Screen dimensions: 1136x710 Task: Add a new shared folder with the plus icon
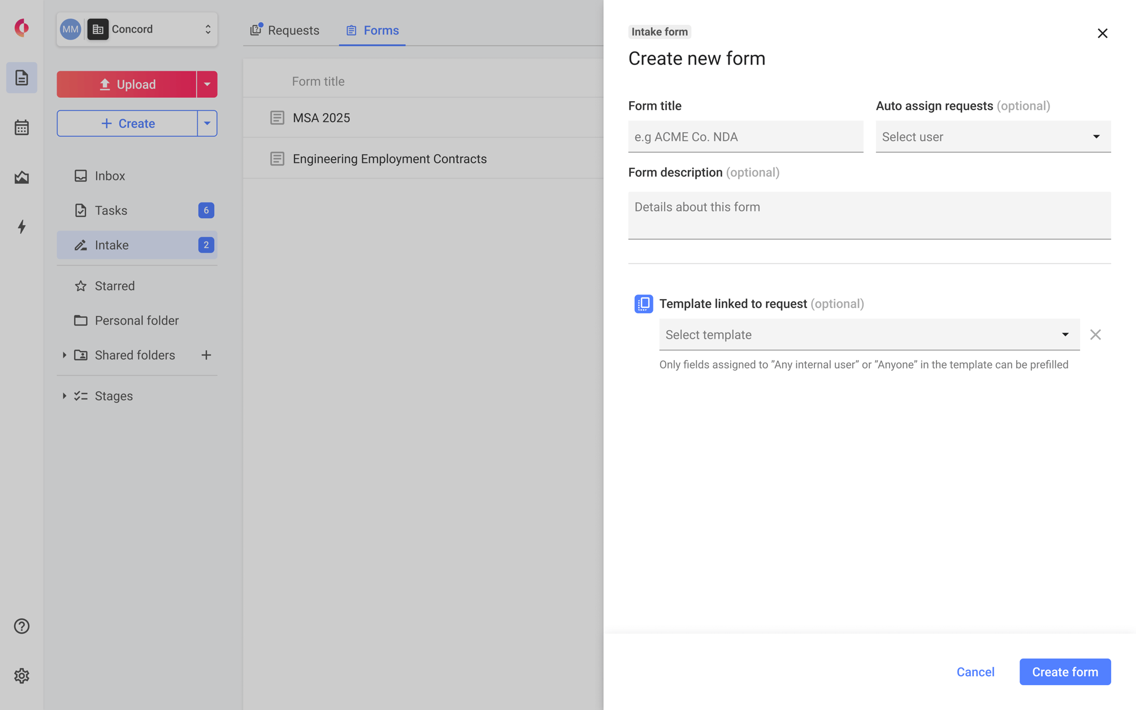point(206,355)
